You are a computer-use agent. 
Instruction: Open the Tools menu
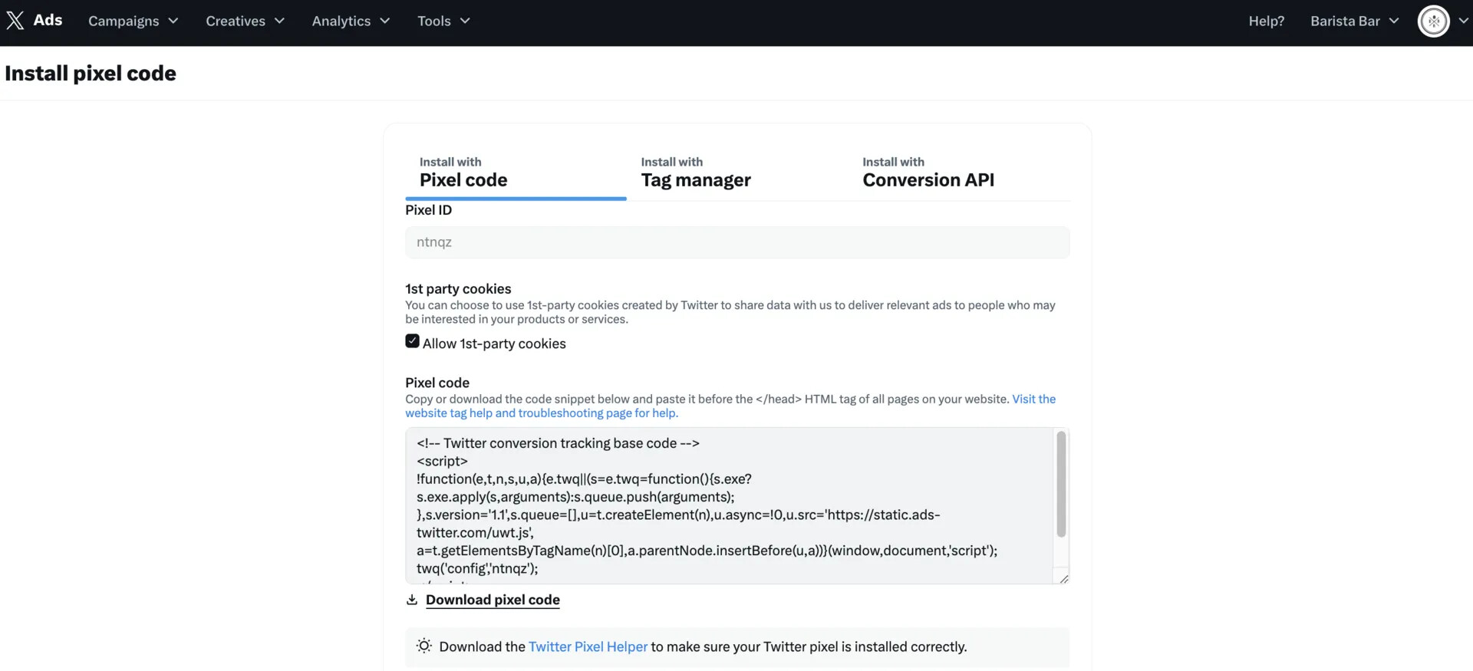pos(443,21)
